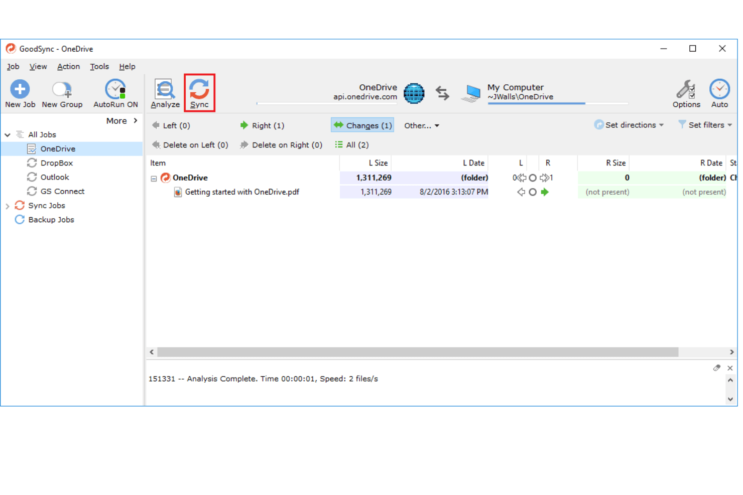The height and width of the screenshot is (495, 743).
Task: Expand the Sync Jobs tree node
Action: [x=8, y=206]
